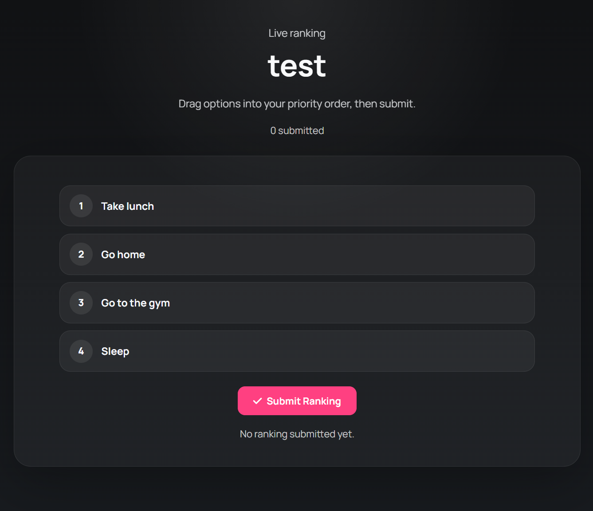Viewport: 593px width, 511px height.
Task: Select the number 3 badge beside Go to the gym
Action: coord(81,303)
